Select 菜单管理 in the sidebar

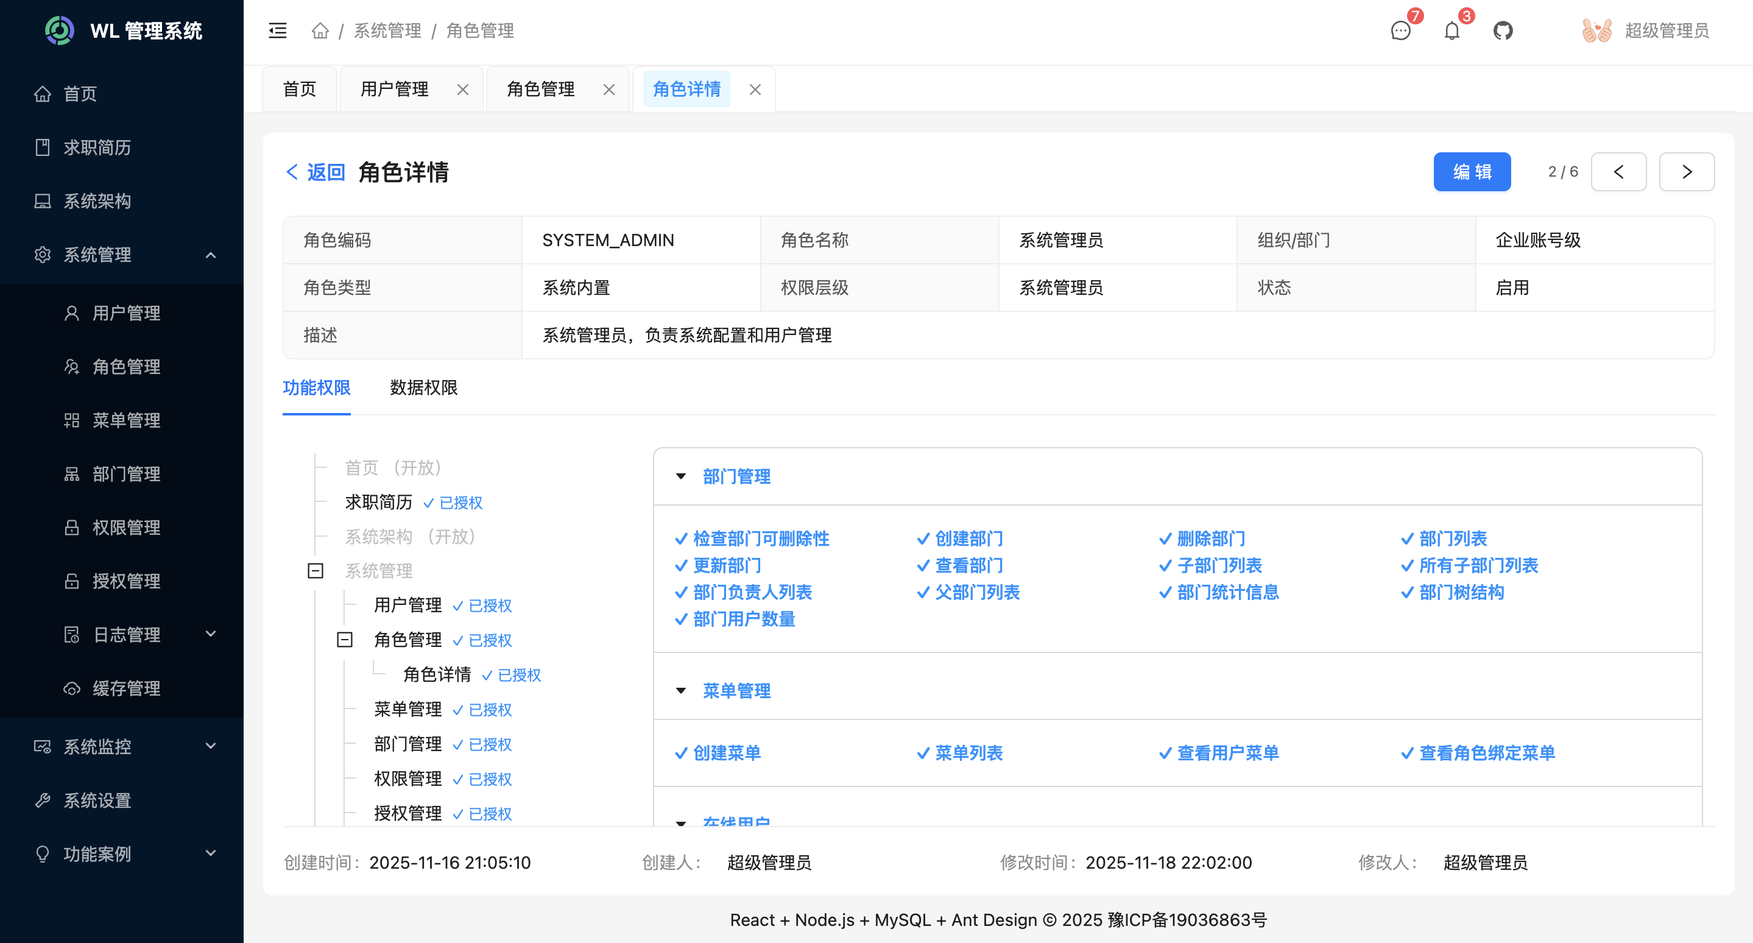tap(127, 420)
